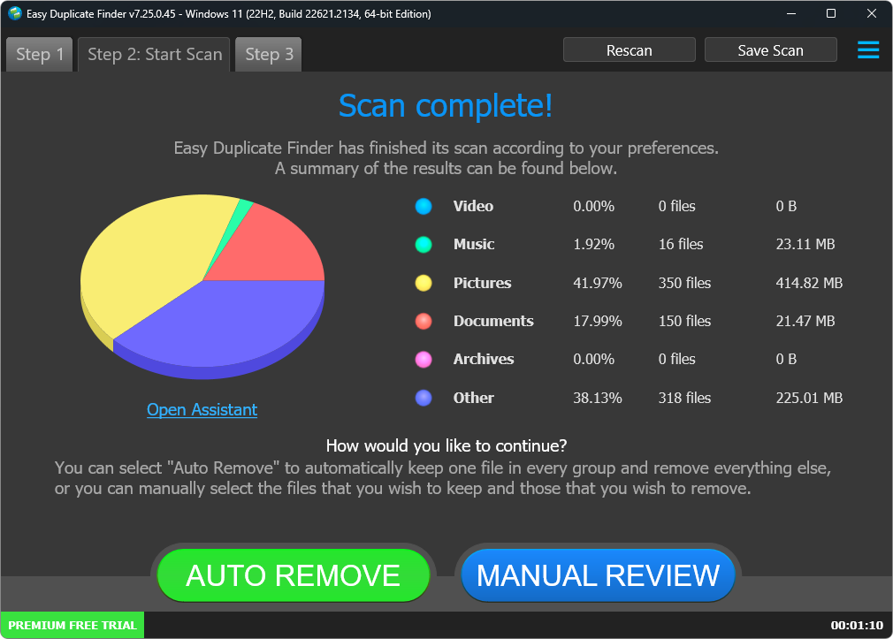Click the How would you like to continue? text
The width and height of the screenshot is (893, 639).
446,445
